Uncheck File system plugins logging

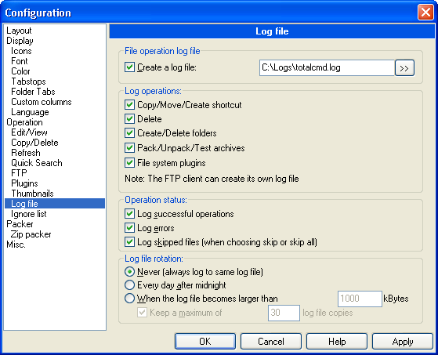(129, 162)
